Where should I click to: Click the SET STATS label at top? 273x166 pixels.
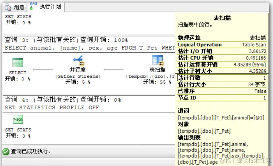[x=18, y=17]
